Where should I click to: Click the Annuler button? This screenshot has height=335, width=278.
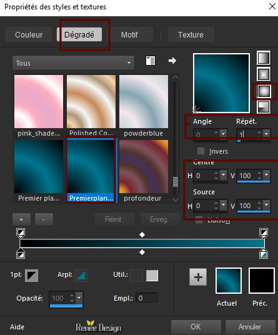click(x=250, y=327)
